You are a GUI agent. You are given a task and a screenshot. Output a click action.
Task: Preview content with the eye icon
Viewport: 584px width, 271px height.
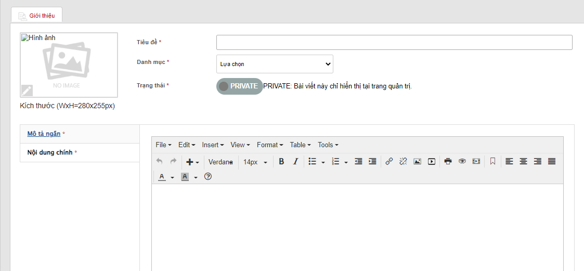tap(462, 161)
